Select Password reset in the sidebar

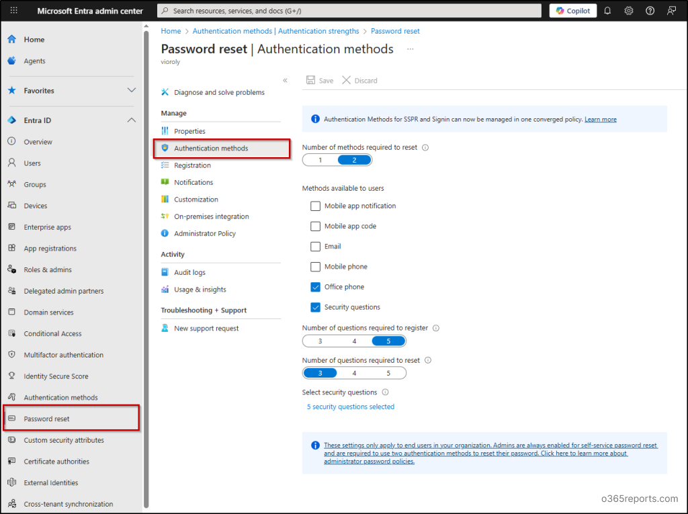point(71,419)
